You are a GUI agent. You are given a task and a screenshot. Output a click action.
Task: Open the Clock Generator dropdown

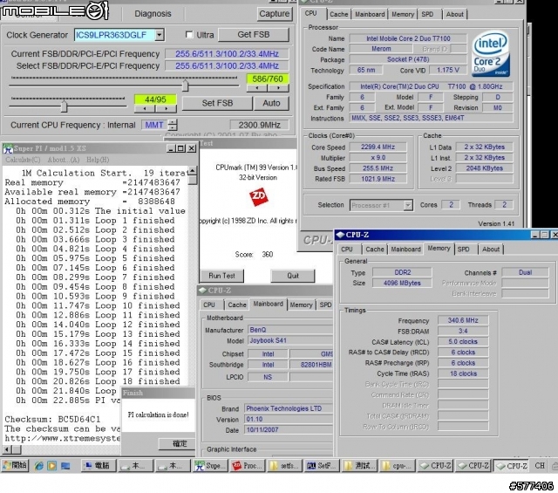coord(160,35)
